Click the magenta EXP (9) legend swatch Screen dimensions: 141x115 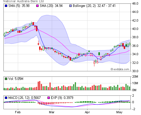tap(49, 98)
